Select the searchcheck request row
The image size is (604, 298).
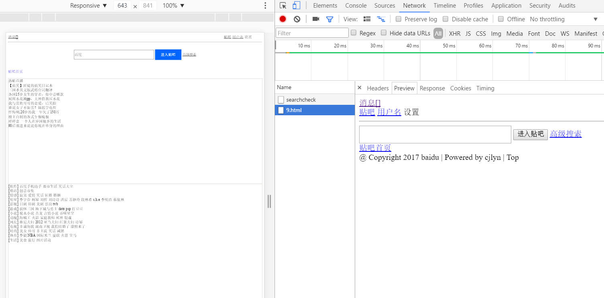click(x=301, y=100)
